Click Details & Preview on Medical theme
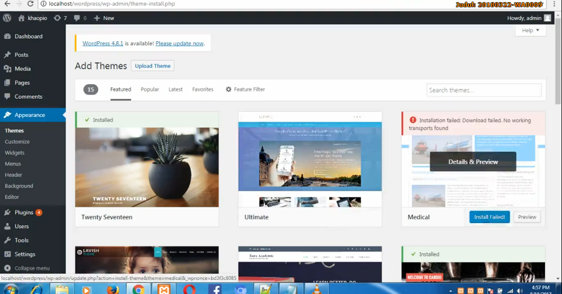The height and width of the screenshot is (294, 562). pos(473,162)
